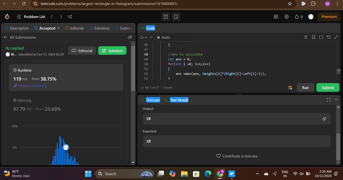Collapse the test result panel chevron
Image resolution: width=343 pixels, height=180 pixels.
tap(336, 100)
